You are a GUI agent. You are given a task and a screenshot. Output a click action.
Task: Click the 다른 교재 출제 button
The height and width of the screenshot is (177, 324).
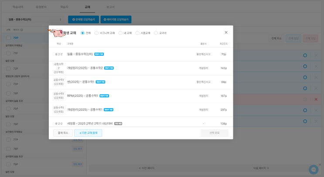point(88,133)
